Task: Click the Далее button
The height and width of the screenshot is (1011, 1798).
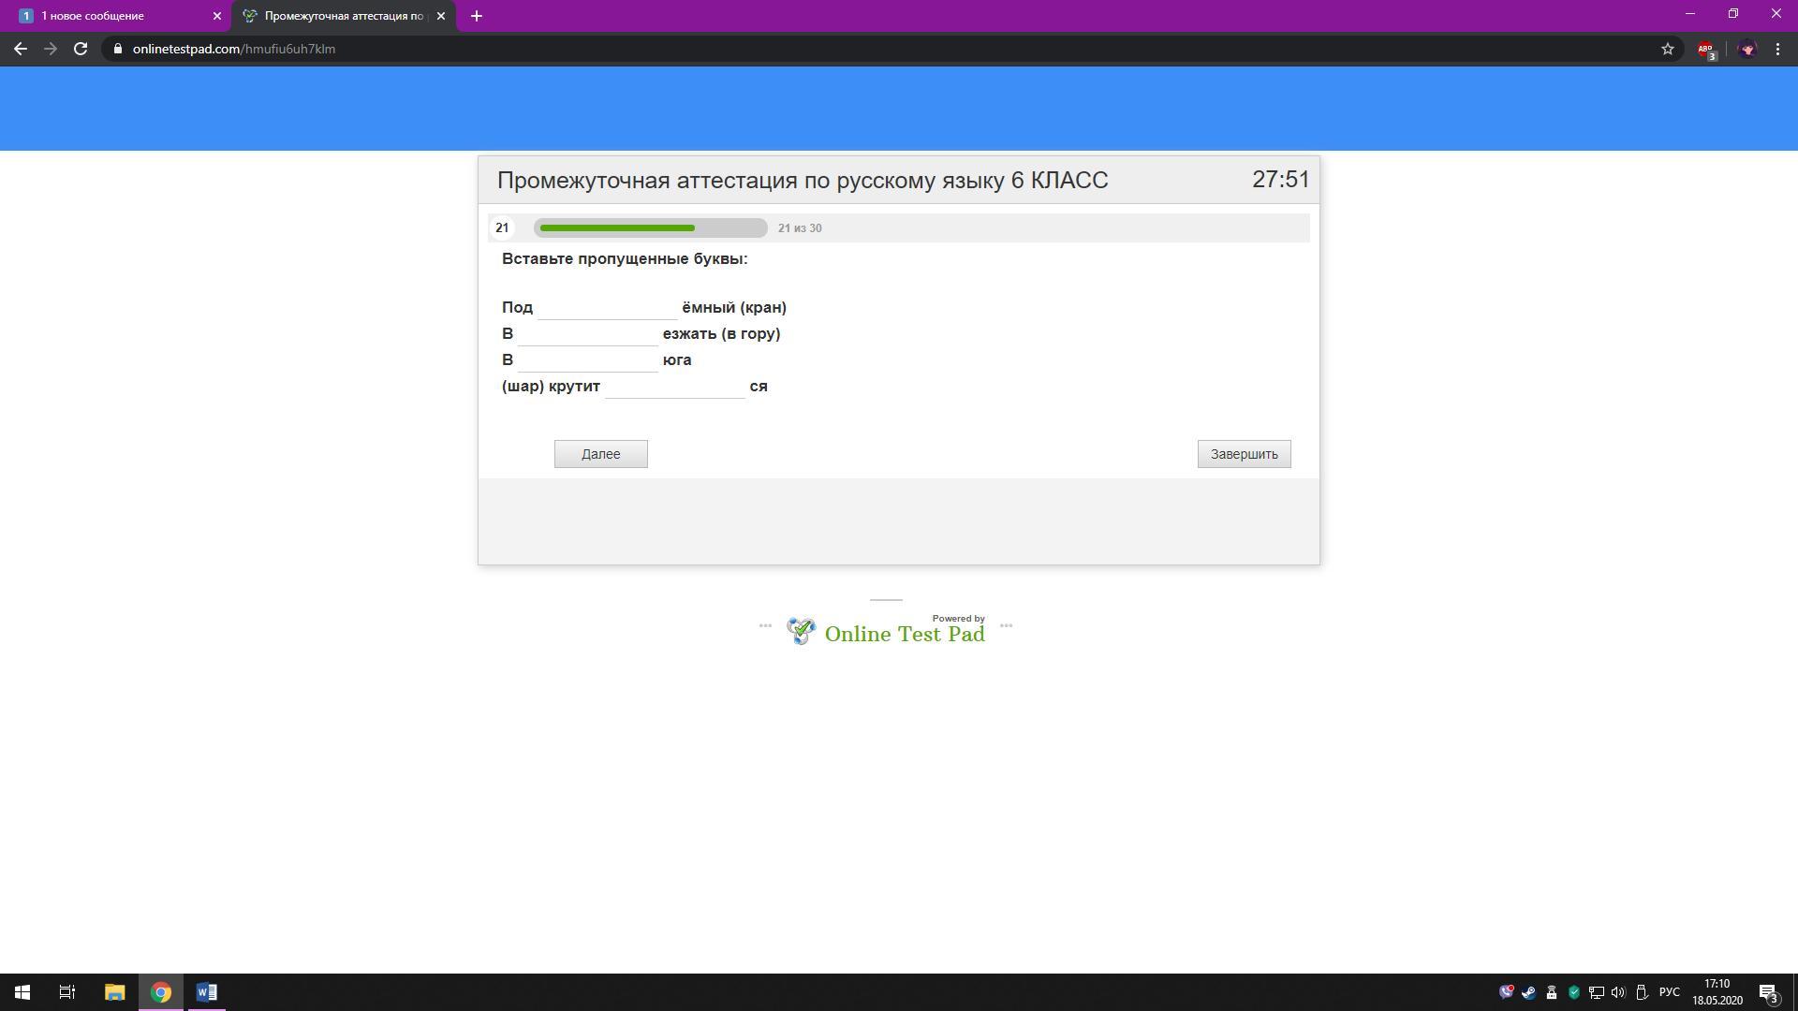Action: click(600, 454)
